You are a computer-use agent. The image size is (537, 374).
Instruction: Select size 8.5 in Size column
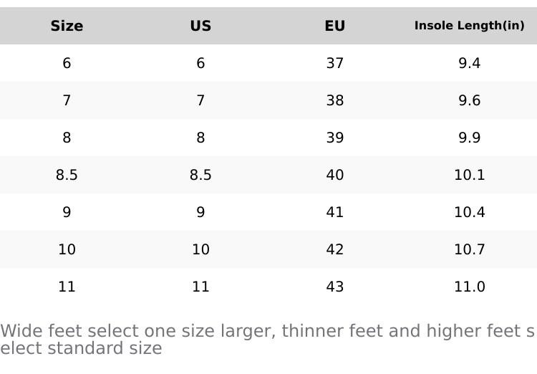tap(67, 175)
